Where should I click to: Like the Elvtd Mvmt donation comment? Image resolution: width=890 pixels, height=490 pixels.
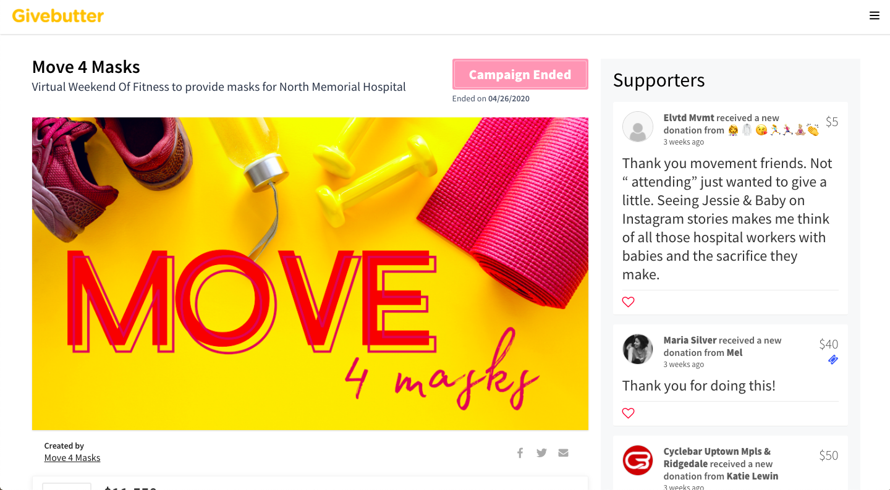(x=628, y=302)
